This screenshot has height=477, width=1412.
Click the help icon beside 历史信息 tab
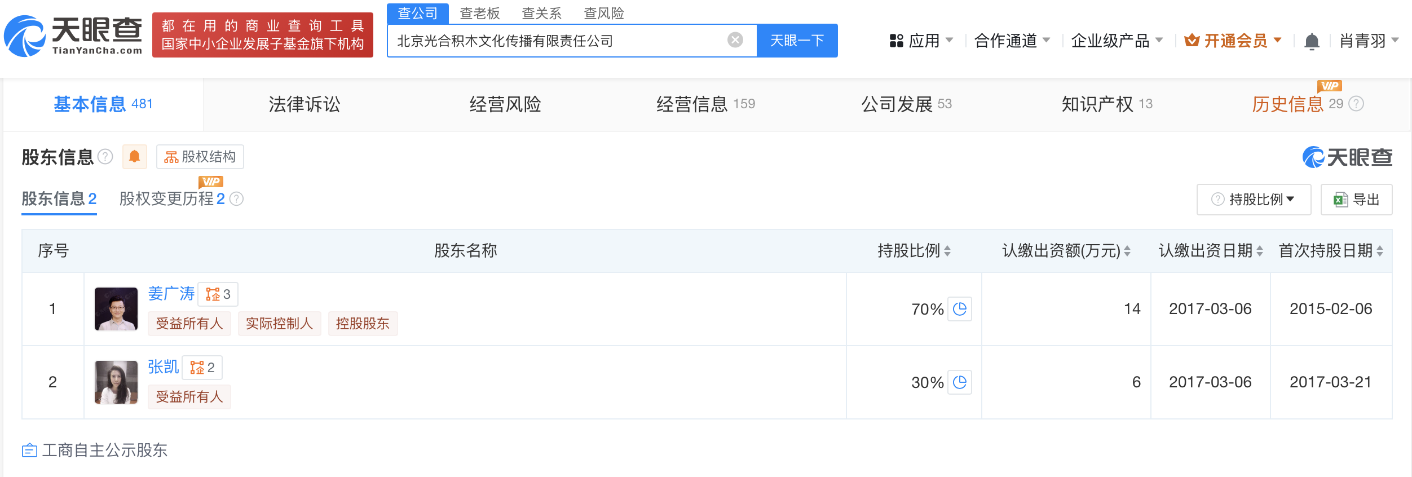(x=1356, y=104)
